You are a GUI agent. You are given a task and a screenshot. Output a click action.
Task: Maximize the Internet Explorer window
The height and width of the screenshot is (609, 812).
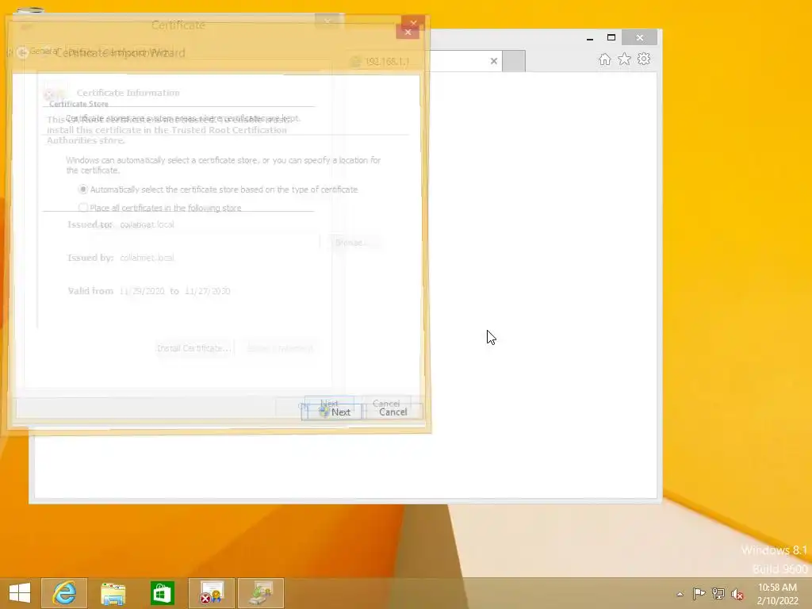pyautogui.click(x=611, y=38)
